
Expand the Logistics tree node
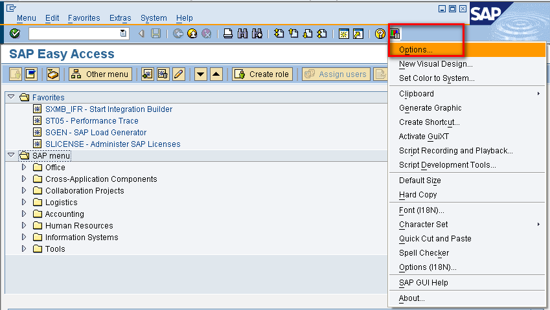[x=24, y=203]
